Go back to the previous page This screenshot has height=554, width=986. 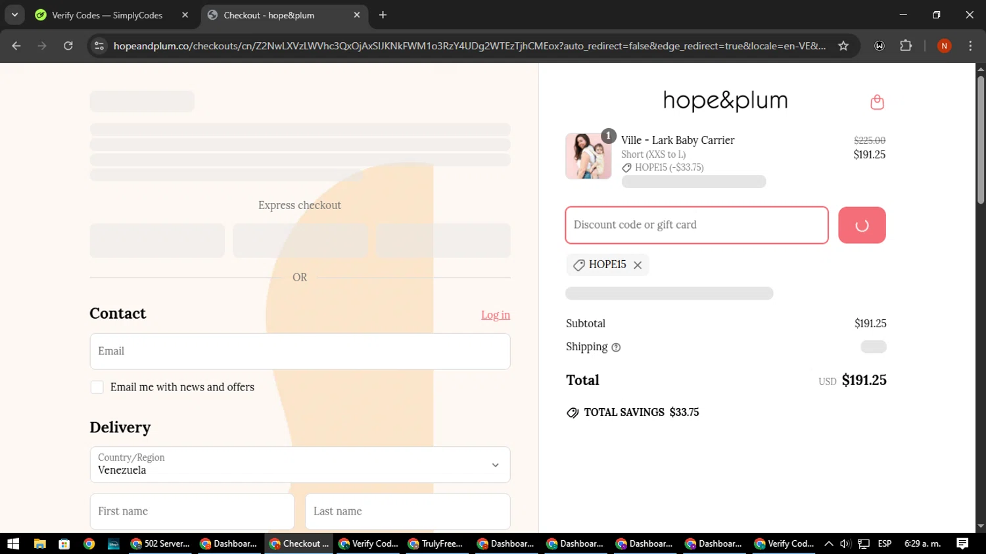coord(16,46)
